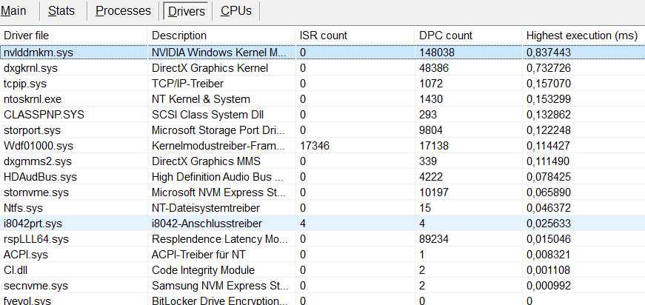Switch to the Main tab

[x=13, y=10]
